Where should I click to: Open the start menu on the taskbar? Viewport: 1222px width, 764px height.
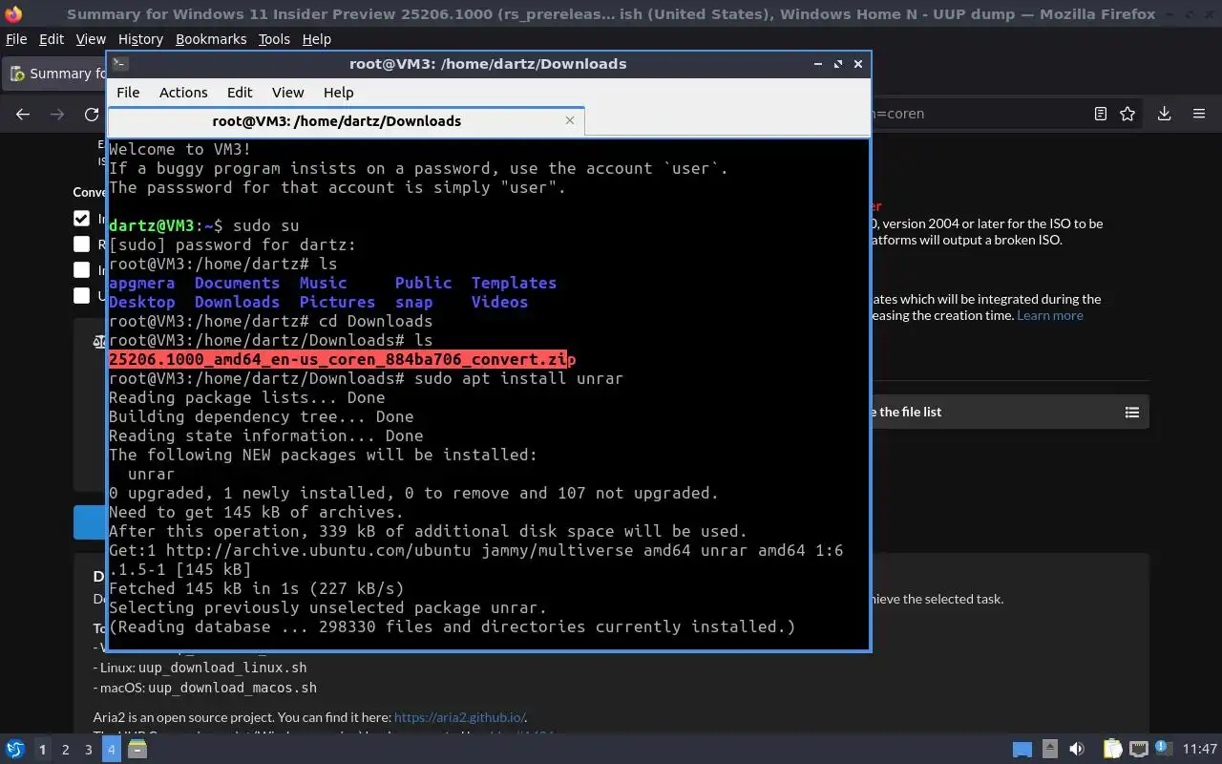click(14, 750)
